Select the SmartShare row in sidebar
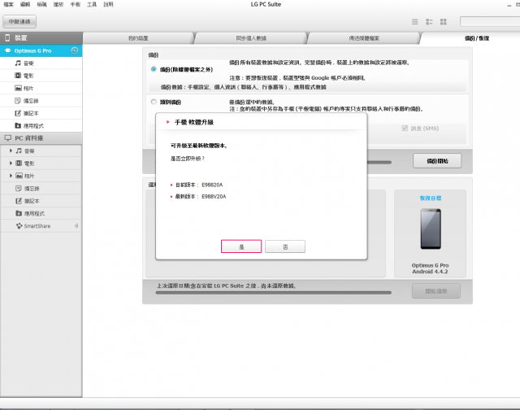 41,226
